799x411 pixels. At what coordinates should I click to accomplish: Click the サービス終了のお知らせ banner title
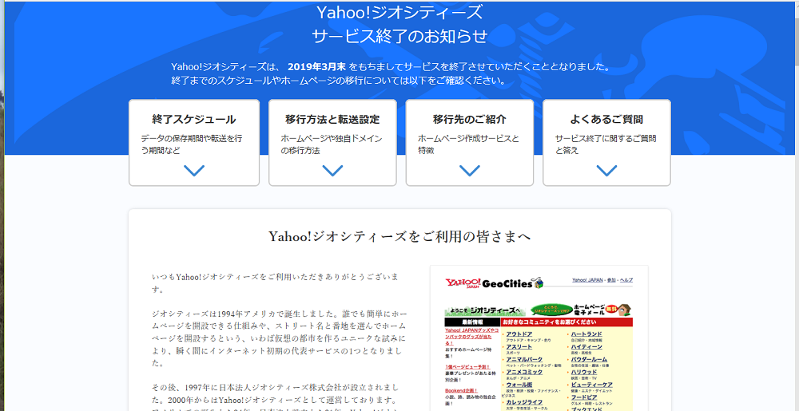coord(399,37)
